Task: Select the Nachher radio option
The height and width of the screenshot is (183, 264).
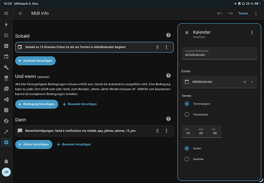Action: 187,159
